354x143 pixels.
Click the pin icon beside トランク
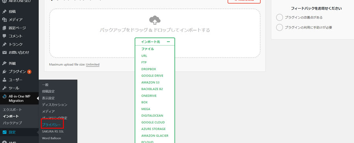[x=4, y=44]
